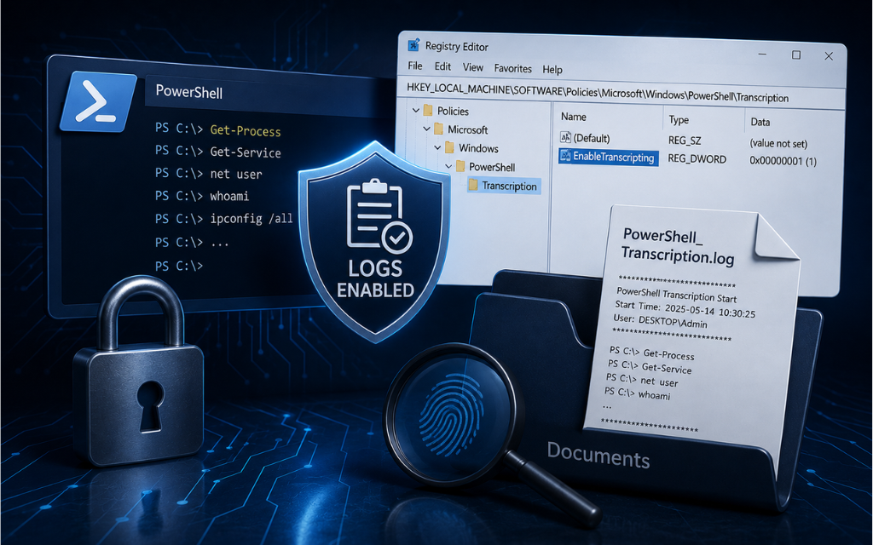The image size is (873, 545).
Task: Select the PowerShell key in the tree
Action: click(x=492, y=167)
